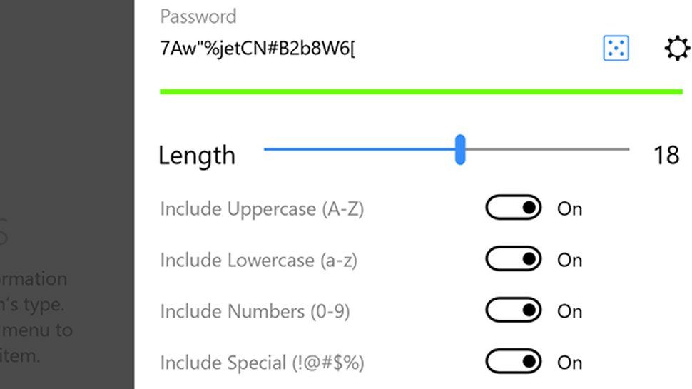Click the "On" text beside the Include Special switch

pyautogui.click(x=569, y=363)
